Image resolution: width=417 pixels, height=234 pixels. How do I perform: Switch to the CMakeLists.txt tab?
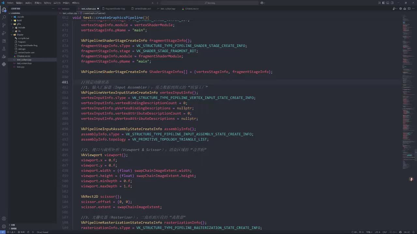coord(192,9)
